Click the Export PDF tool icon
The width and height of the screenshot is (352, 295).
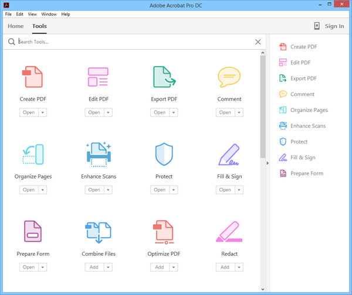click(x=164, y=77)
